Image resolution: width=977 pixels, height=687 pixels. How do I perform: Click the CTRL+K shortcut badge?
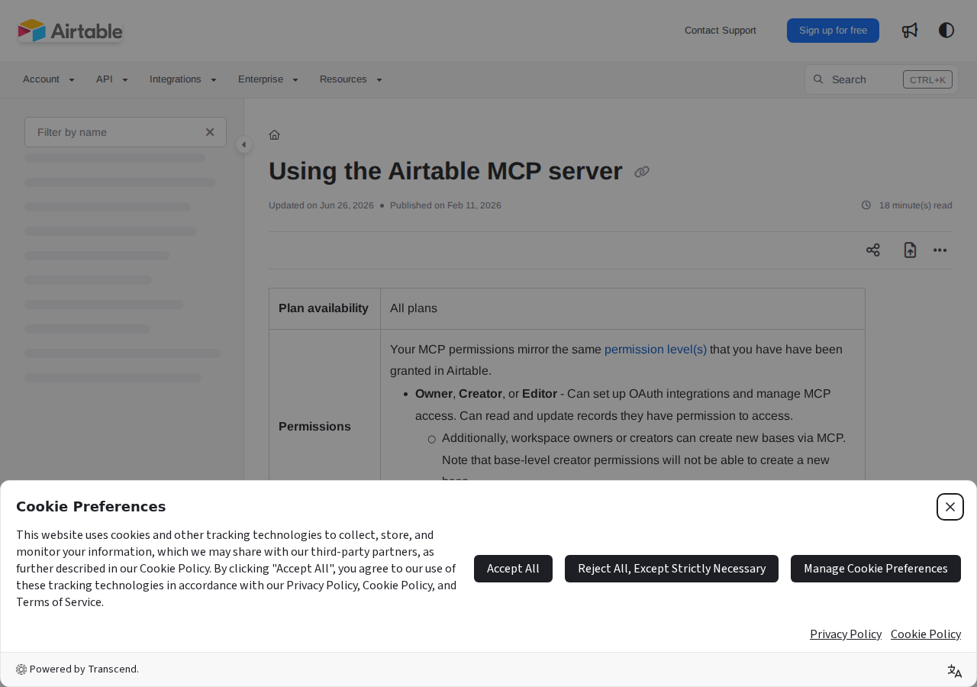tap(927, 79)
